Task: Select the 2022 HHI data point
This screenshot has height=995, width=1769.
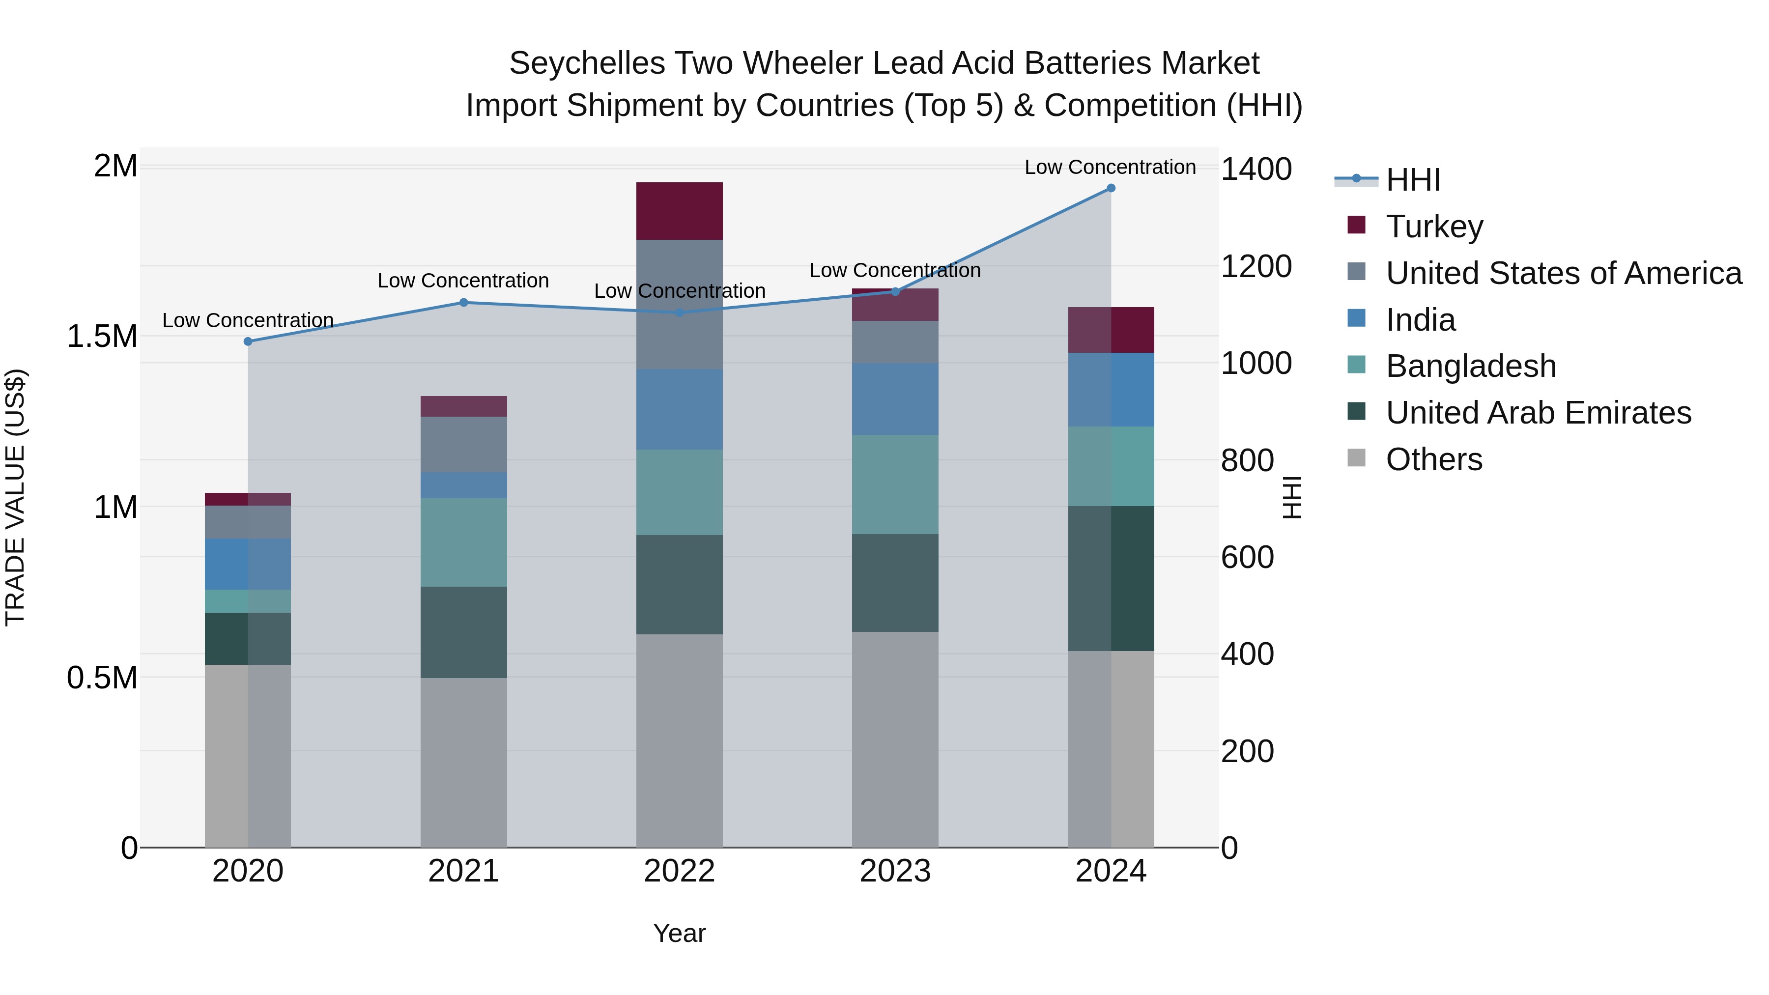Action: [679, 313]
